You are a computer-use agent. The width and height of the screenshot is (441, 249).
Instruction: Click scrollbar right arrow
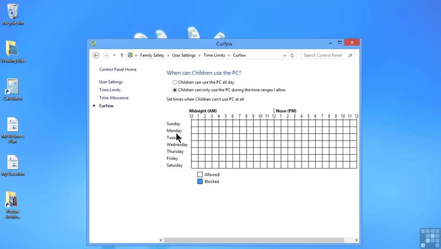356,240
